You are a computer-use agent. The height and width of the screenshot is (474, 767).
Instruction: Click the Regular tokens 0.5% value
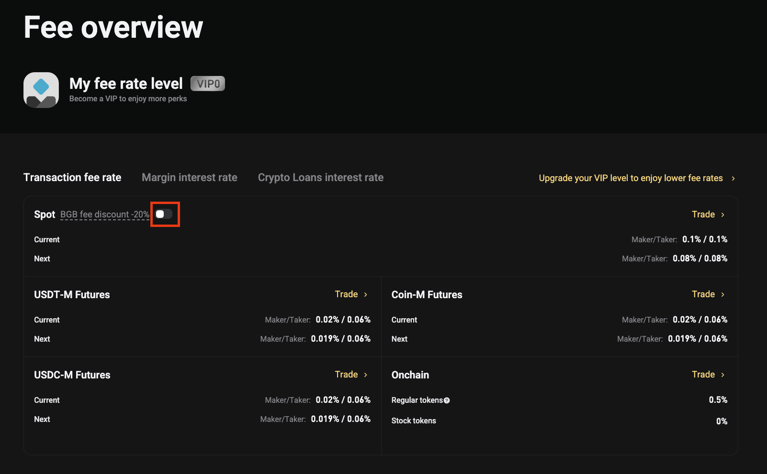[x=718, y=400]
